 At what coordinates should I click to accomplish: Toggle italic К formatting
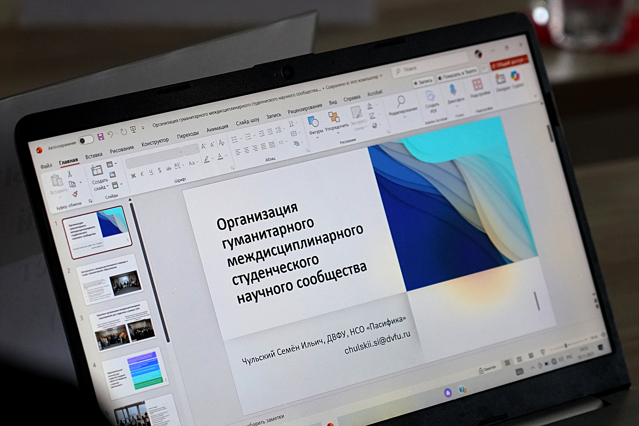[142, 174]
